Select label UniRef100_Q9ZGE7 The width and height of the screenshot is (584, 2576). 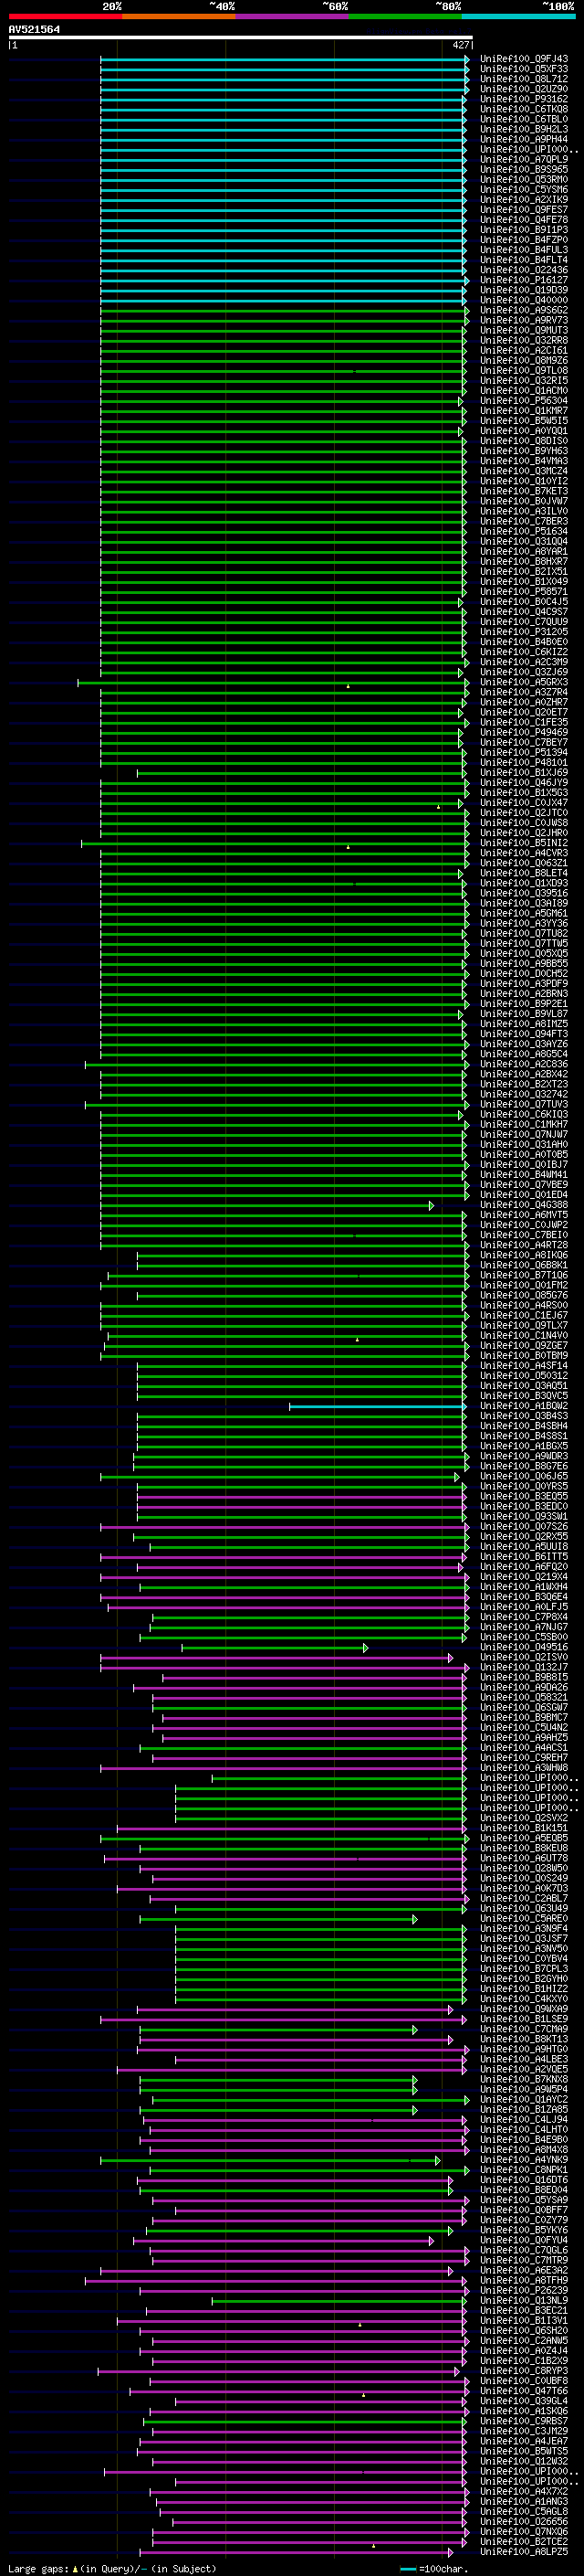click(x=523, y=1345)
